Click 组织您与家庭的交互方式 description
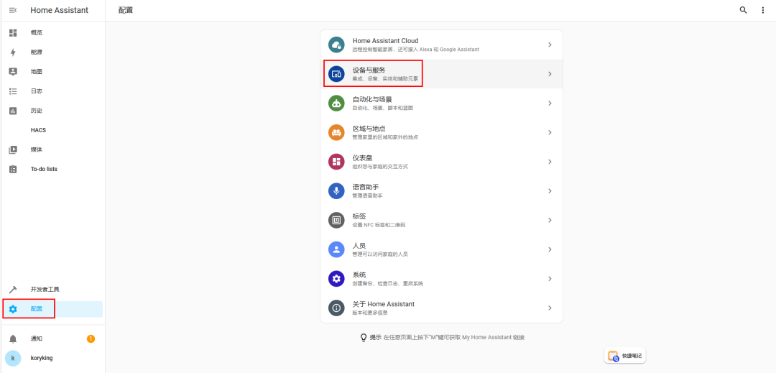This screenshot has height=373, width=776. point(380,167)
